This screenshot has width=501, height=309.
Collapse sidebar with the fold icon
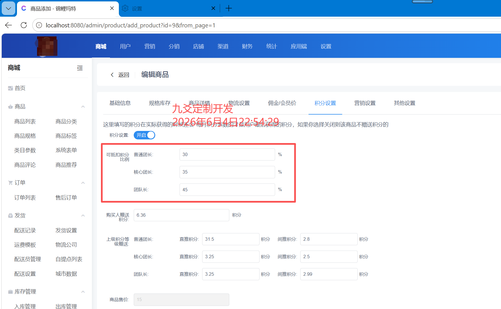pos(80,68)
